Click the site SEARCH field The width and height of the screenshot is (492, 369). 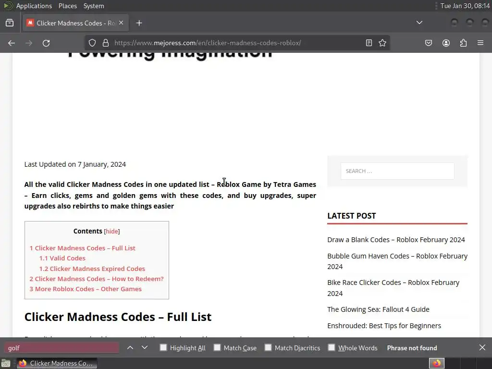pos(397,171)
